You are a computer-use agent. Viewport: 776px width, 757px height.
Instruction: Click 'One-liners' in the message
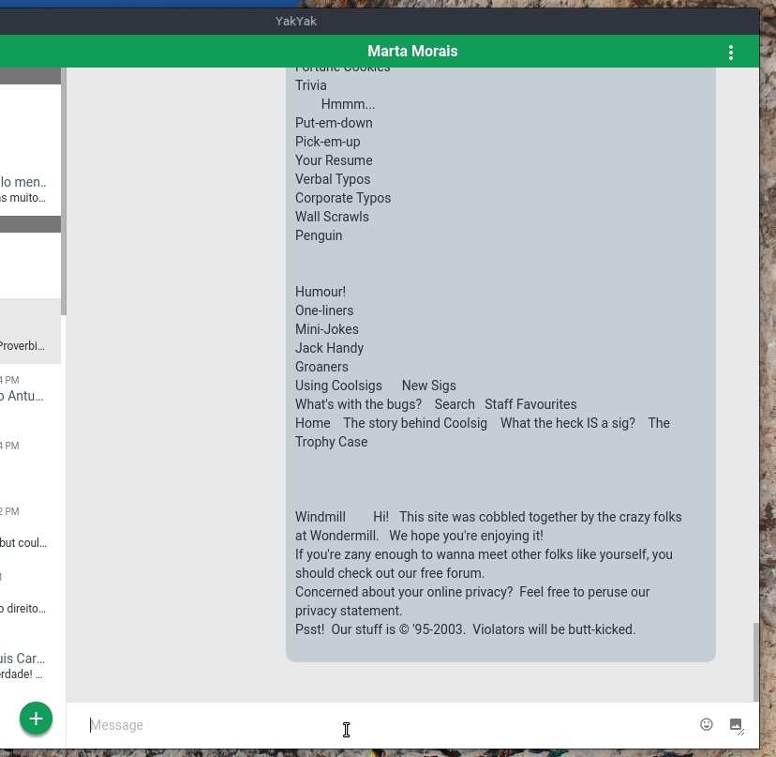(324, 310)
